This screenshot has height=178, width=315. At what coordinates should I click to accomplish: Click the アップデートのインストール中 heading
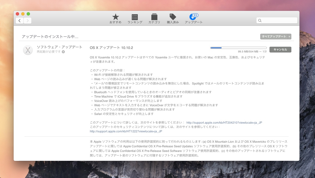tap(50, 36)
